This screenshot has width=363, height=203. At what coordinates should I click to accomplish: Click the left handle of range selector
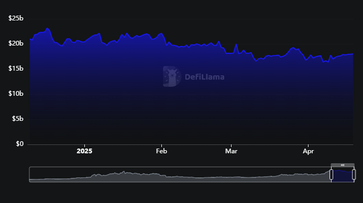coord(331,175)
